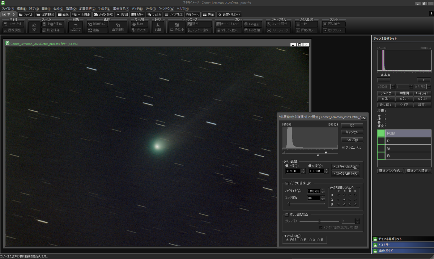Increase 最小値 with stepper up arrow
Image resolution: width=434 pixels, height=259 pixels.
click(303, 169)
